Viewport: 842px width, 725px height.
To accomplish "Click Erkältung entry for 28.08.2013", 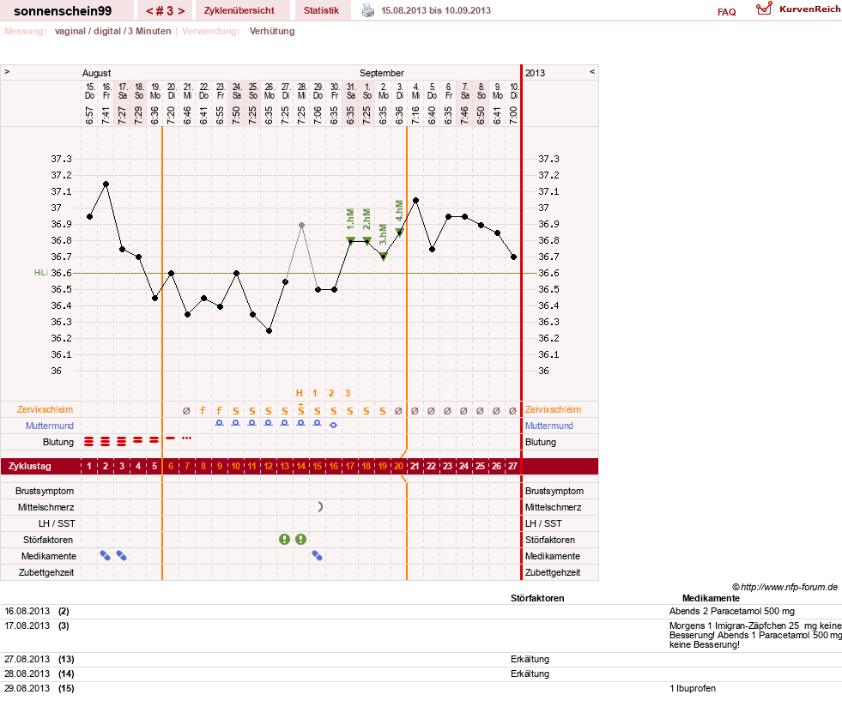I will (x=530, y=674).
